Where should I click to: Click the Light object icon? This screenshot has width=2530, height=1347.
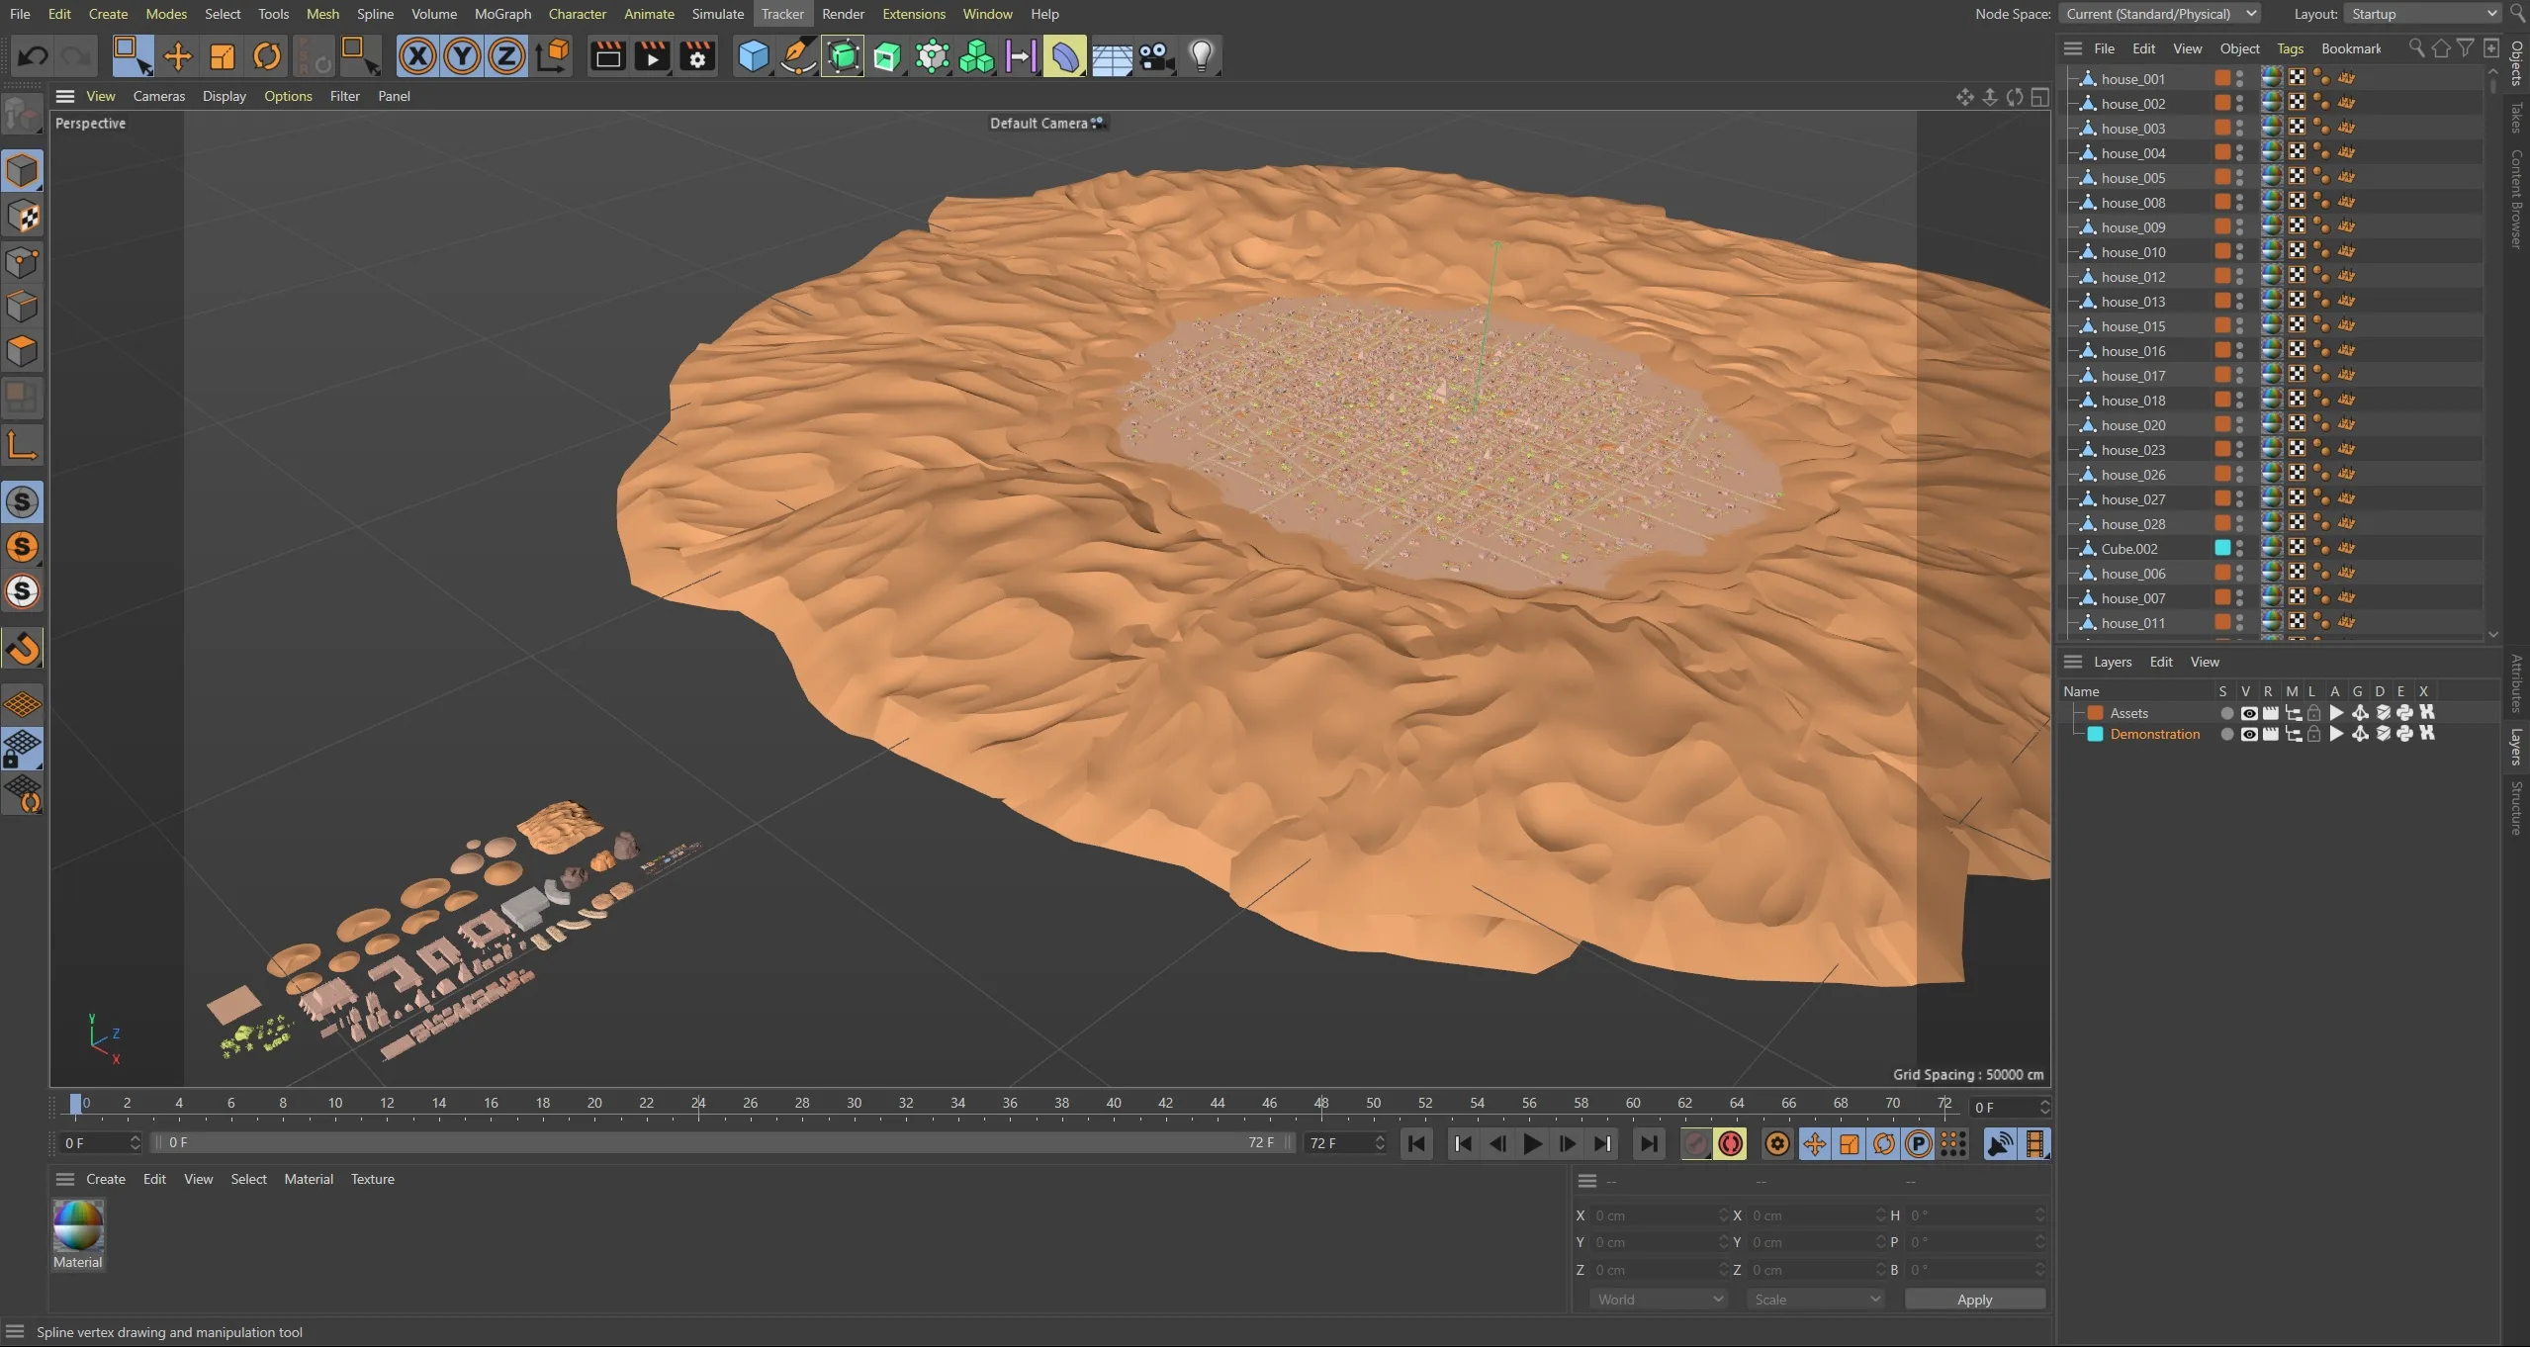1201,56
